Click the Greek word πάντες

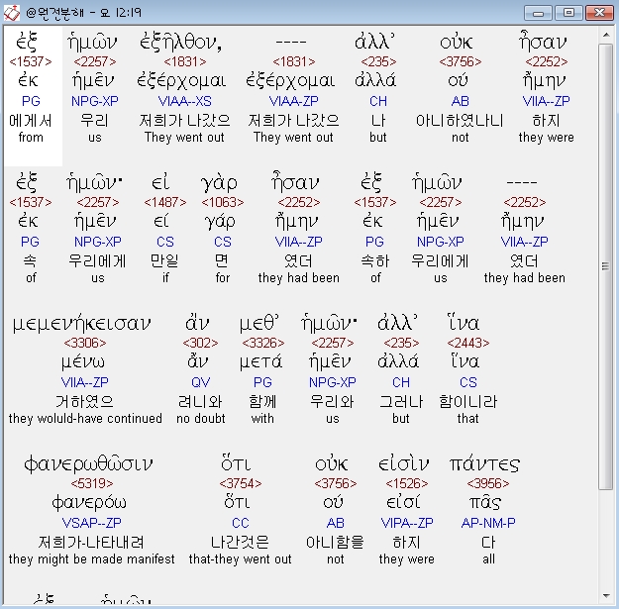(484, 464)
